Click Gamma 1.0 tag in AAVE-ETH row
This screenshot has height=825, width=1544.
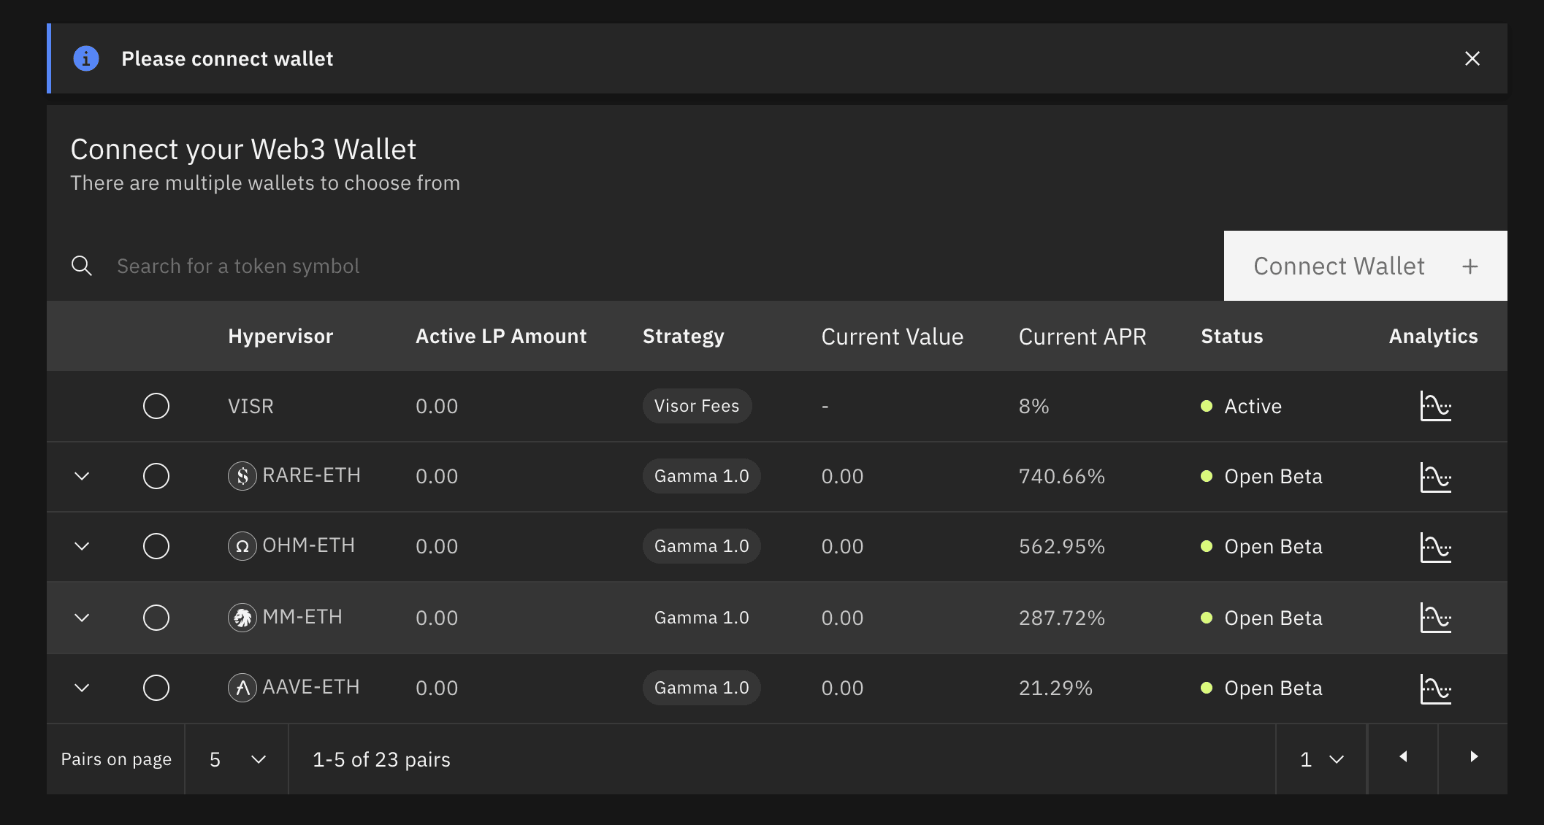coord(701,688)
